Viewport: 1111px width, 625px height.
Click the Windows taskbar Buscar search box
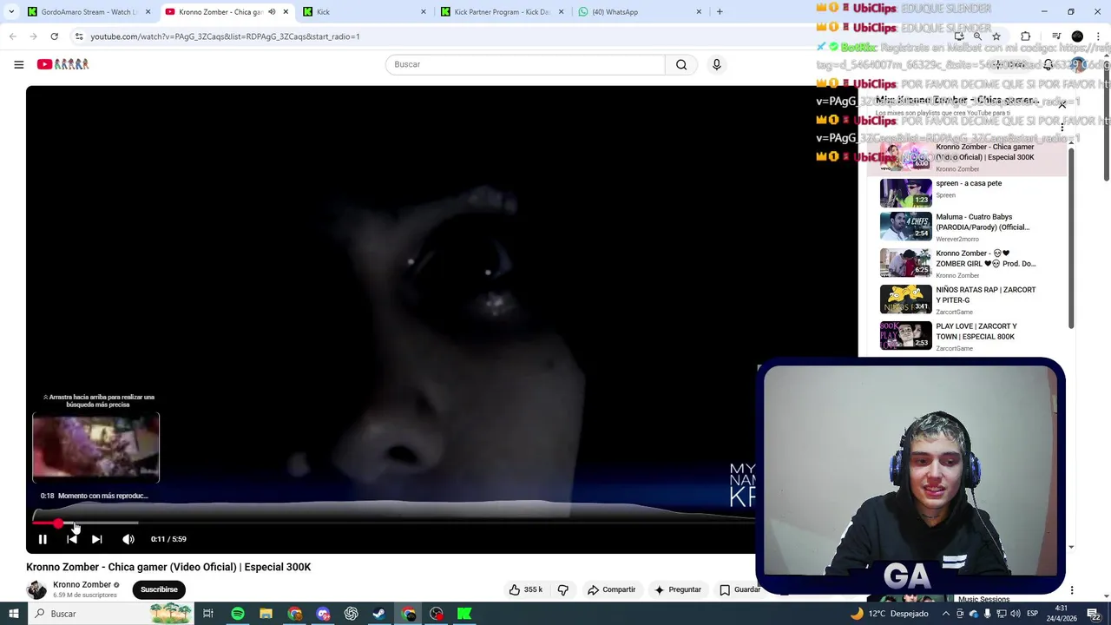coord(111,614)
